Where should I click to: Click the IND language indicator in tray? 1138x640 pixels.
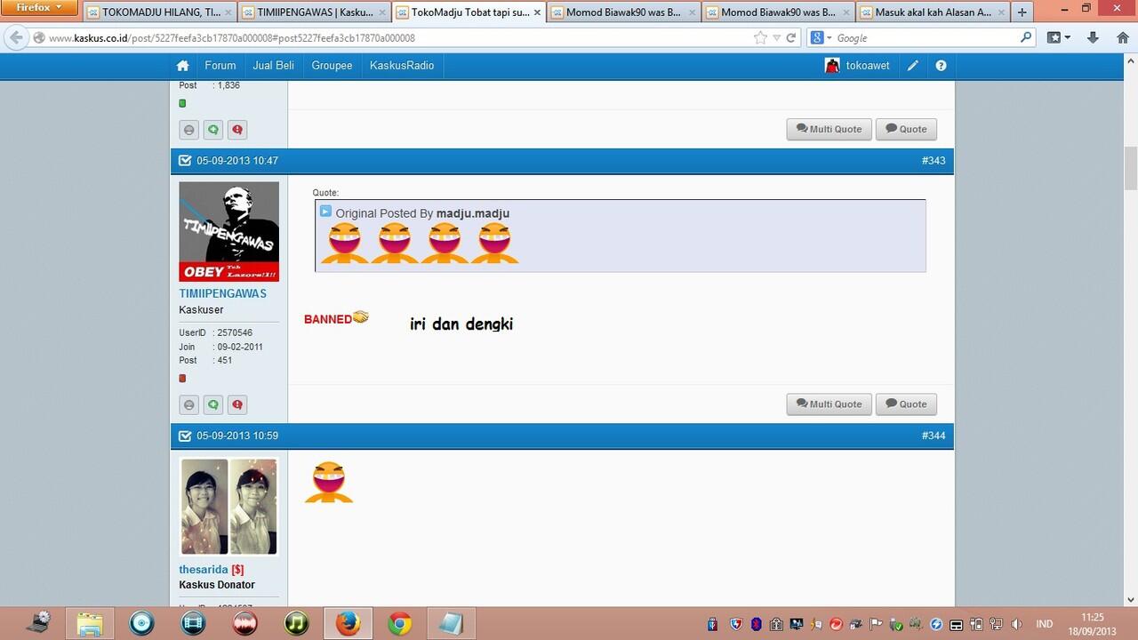click(x=1045, y=624)
